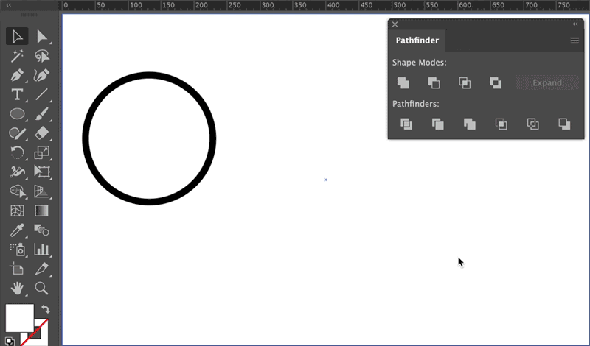The image size is (590, 346).
Task: Click the Pathfinder tab
Action: coord(417,40)
